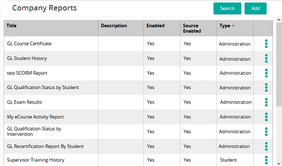Open kebab menu for GL Exam Results
This screenshot has height=166, width=282.
[x=266, y=102]
